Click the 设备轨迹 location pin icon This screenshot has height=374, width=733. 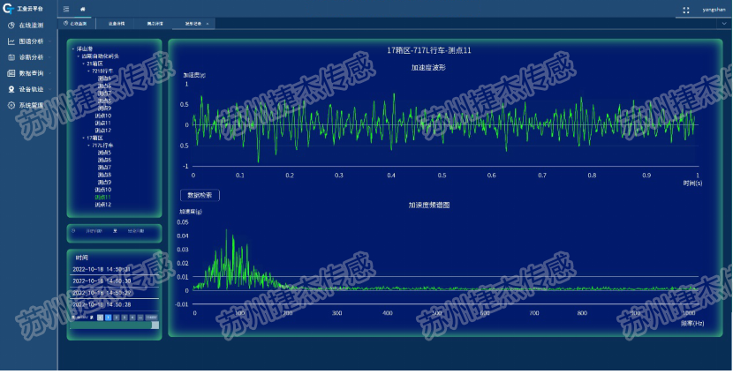pos(11,89)
